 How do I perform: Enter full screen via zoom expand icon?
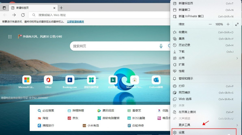click(x=237, y=24)
